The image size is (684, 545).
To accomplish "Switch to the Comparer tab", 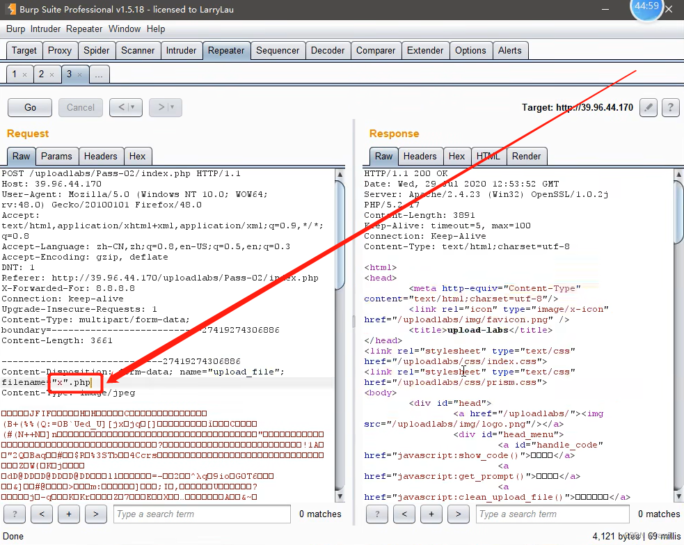I will 376,51.
